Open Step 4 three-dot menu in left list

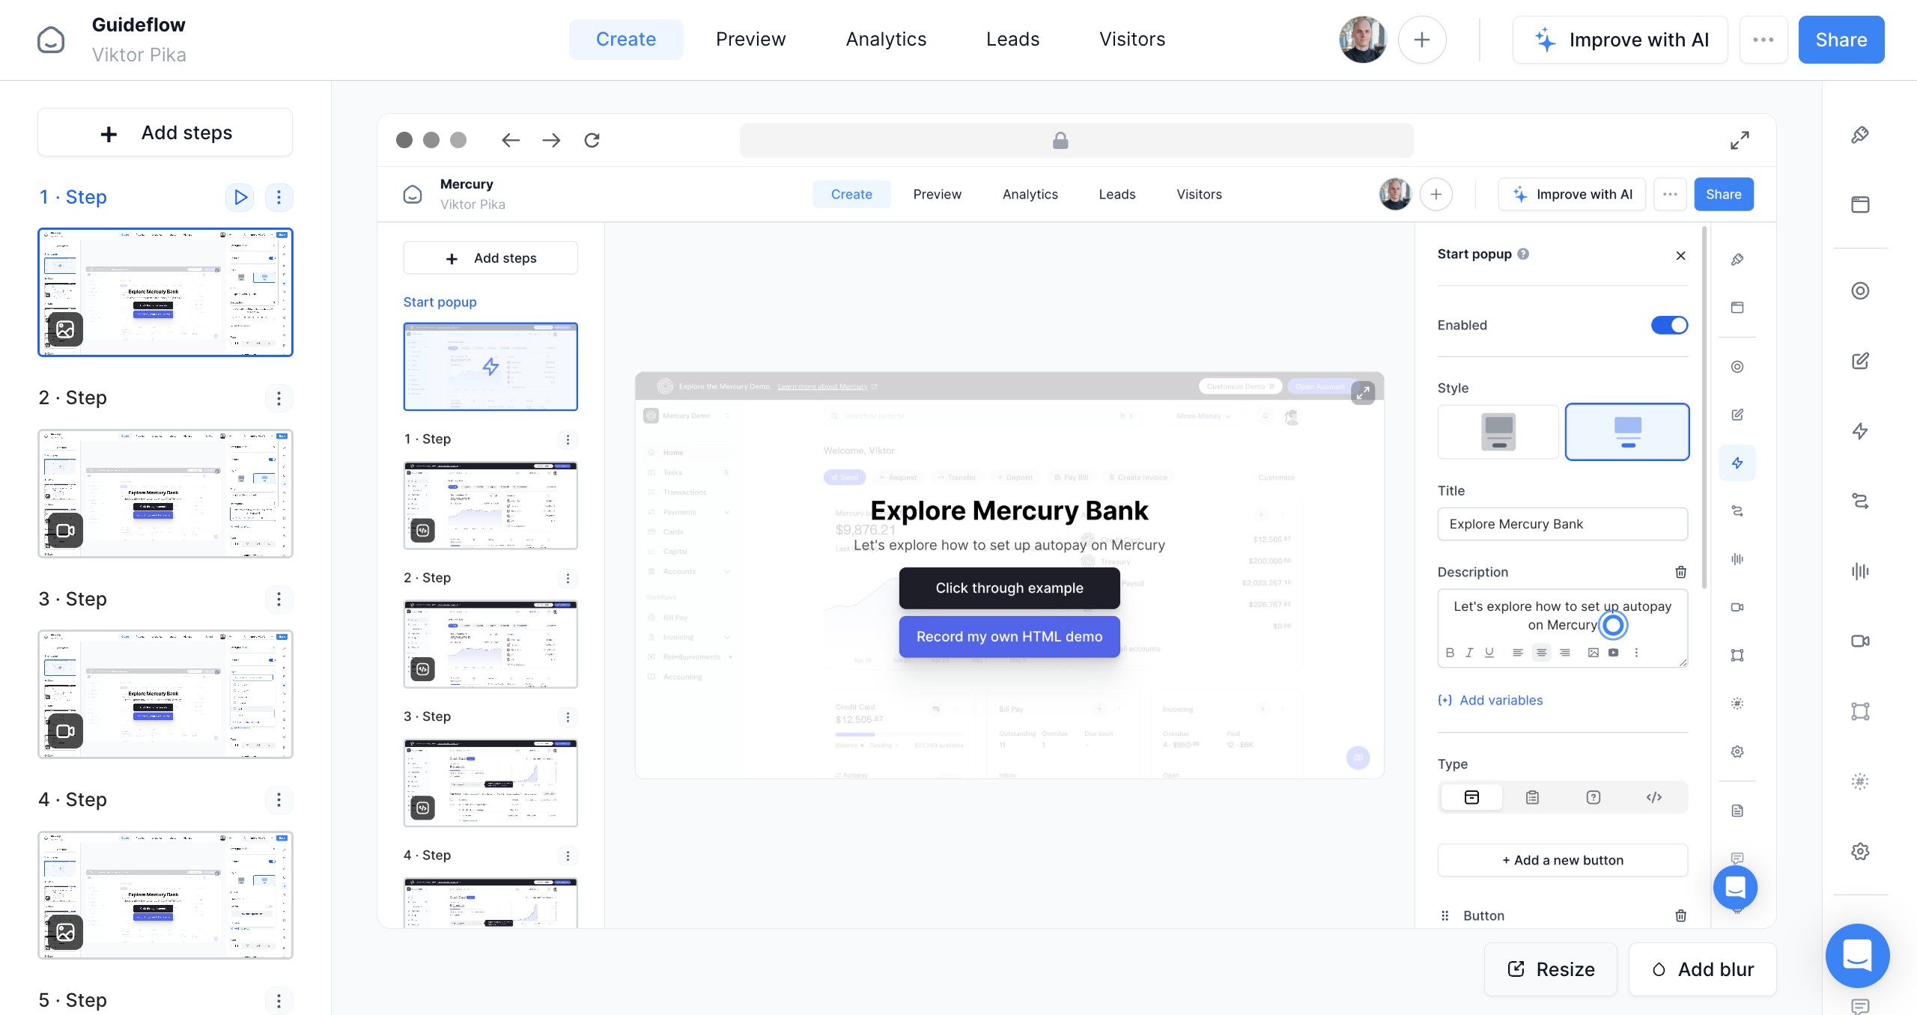(x=279, y=800)
